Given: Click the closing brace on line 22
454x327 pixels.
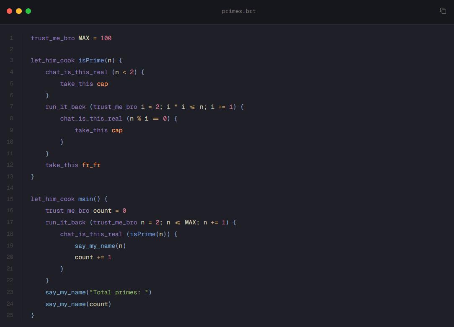Looking at the screenshot, I should pos(47,281).
